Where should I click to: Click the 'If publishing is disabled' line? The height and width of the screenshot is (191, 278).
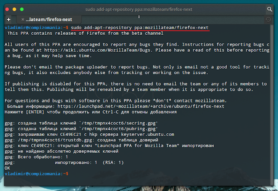click(x=136, y=84)
